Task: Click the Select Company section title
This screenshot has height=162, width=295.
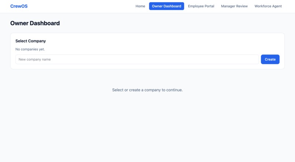Action: pyautogui.click(x=31, y=41)
